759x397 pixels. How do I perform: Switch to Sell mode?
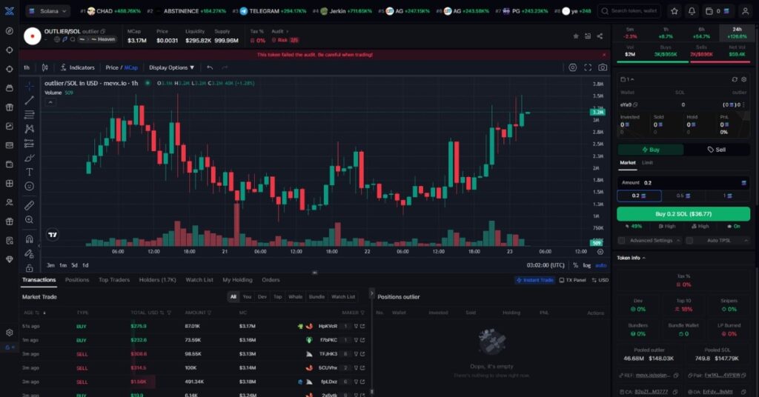(717, 150)
